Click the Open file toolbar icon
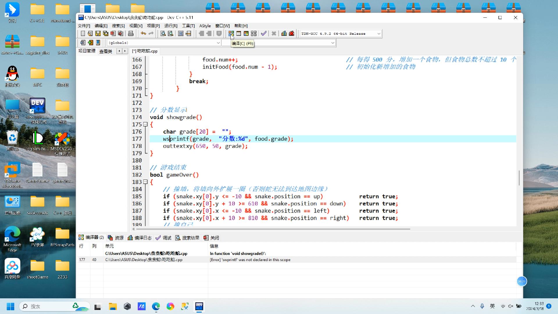Image resolution: width=558 pixels, height=314 pixels. point(90,34)
